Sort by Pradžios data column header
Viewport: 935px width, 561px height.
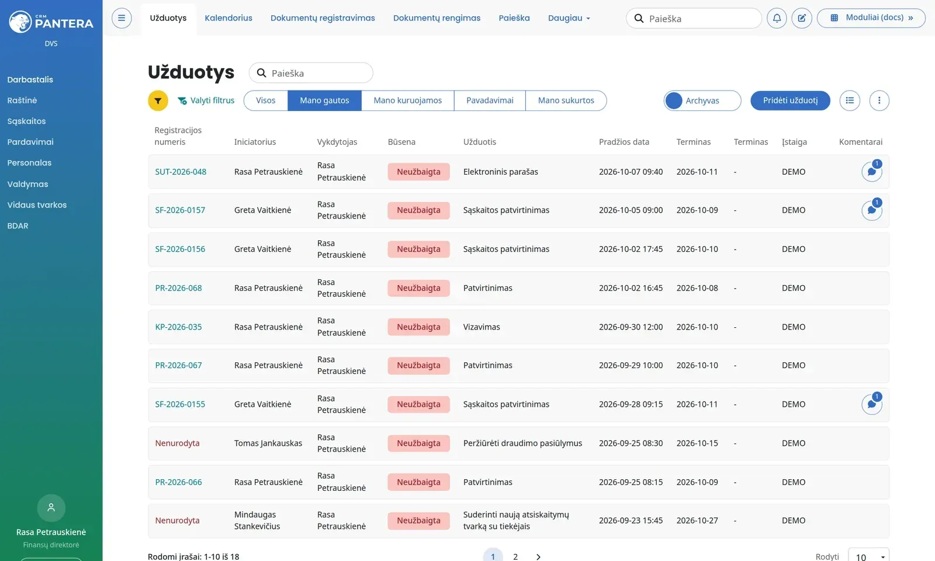pyautogui.click(x=624, y=142)
